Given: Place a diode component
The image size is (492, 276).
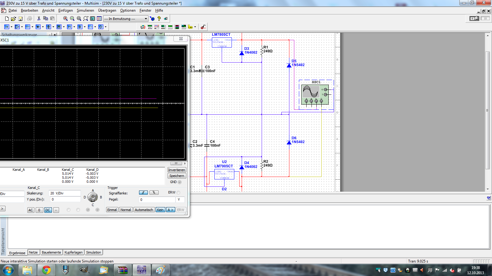Looking at the screenshot, I should point(38,27).
